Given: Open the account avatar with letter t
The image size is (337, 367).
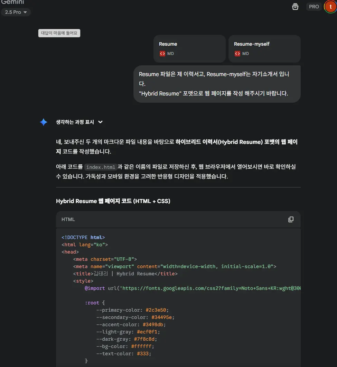Looking at the screenshot, I should [x=330, y=7].
